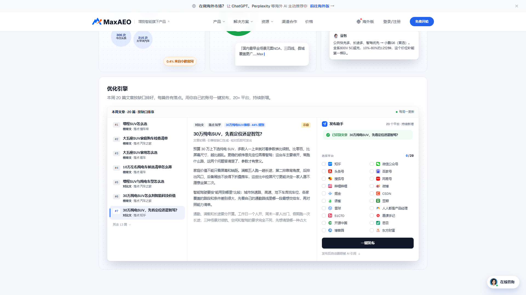Click the 登录/注册 link
The image size is (526, 295).
[392, 22]
